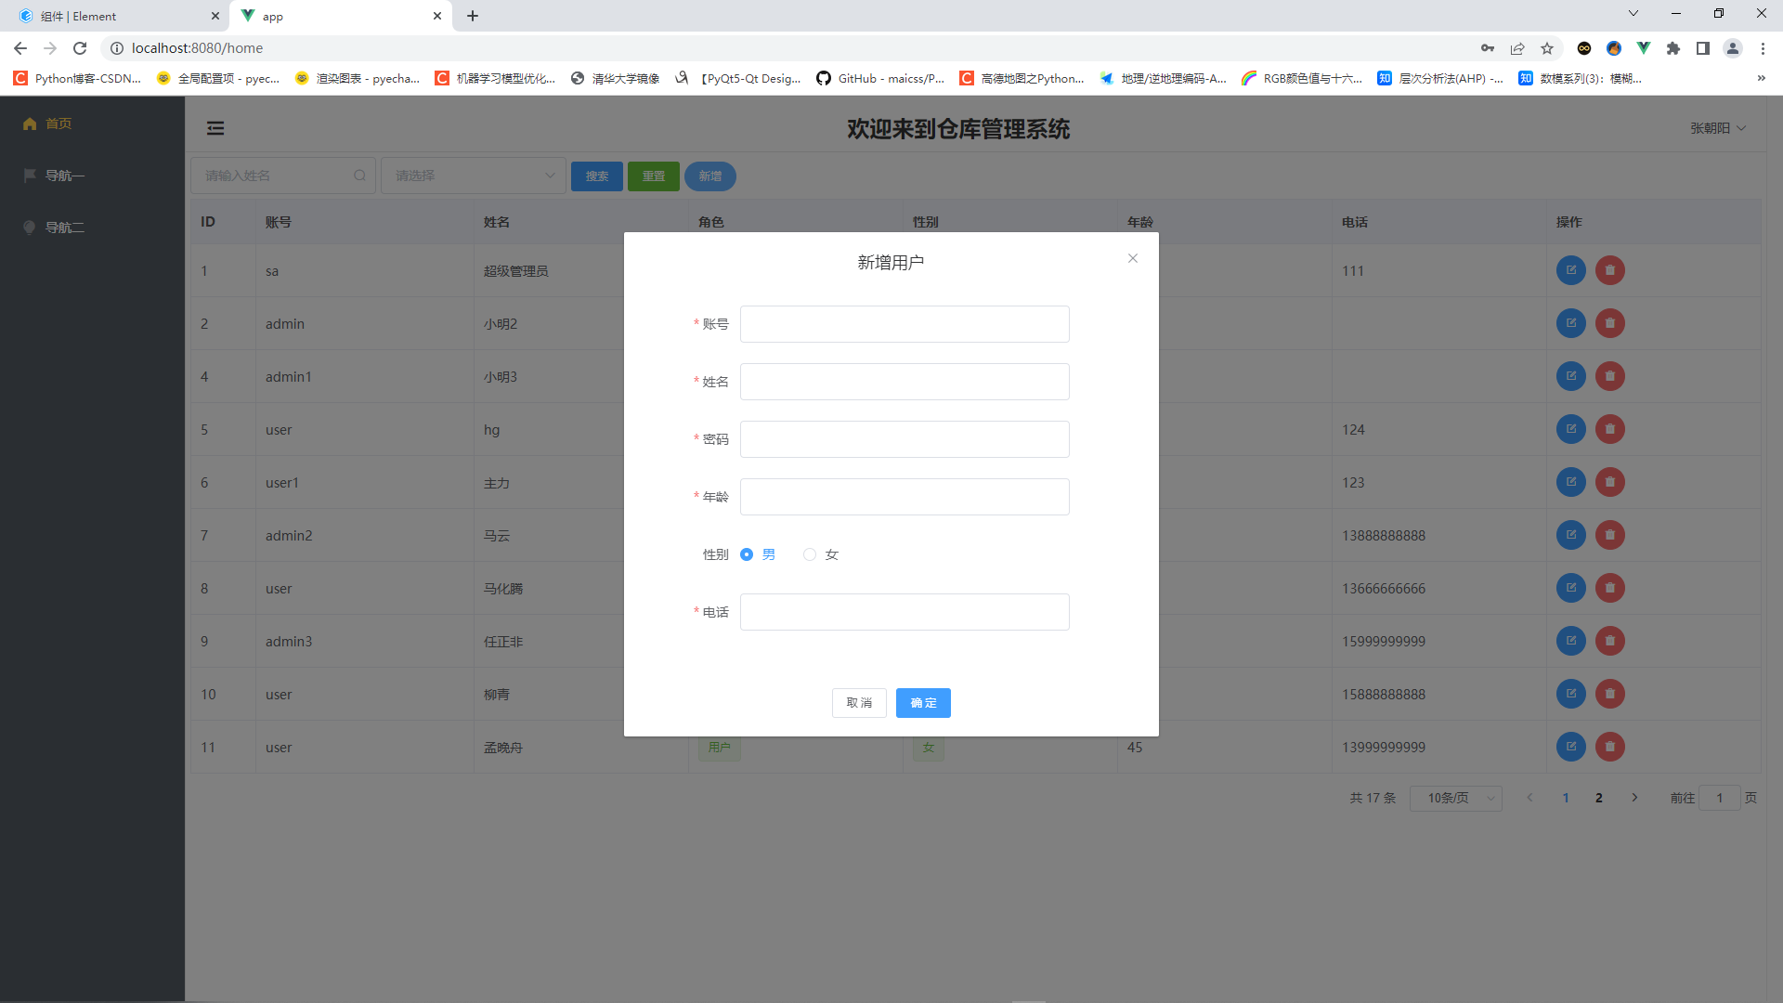
Task: Select 男 gender radio button
Action: pos(747,554)
